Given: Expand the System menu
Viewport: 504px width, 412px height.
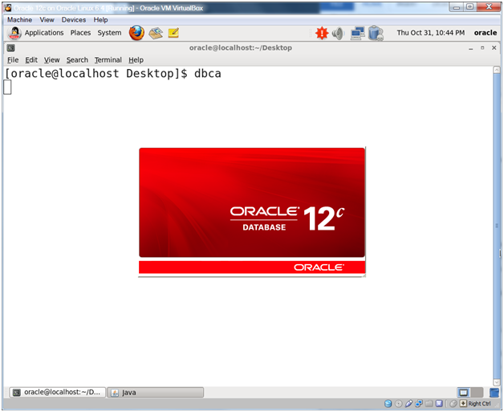Looking at the screenshot, I should [x=109, y=33].
